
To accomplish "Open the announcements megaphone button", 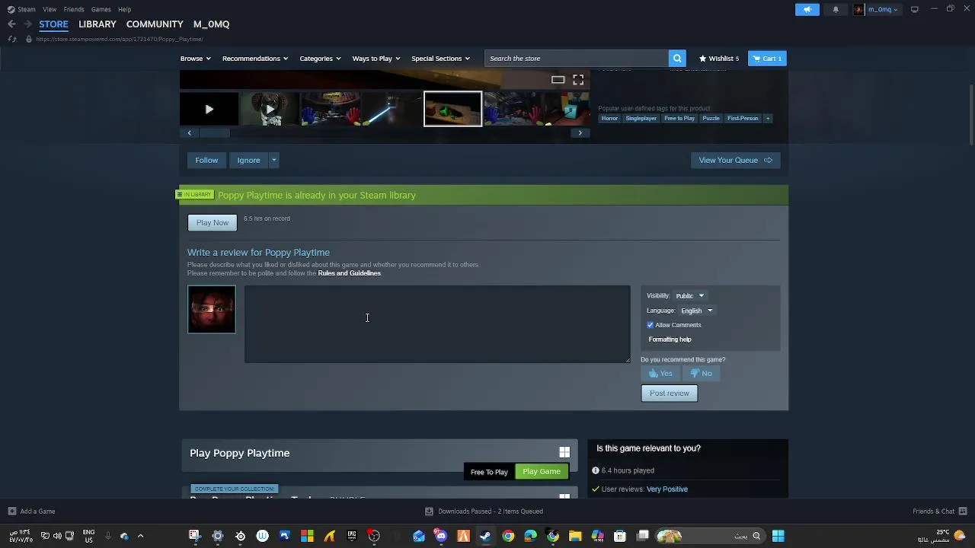I will click(807, 9).
